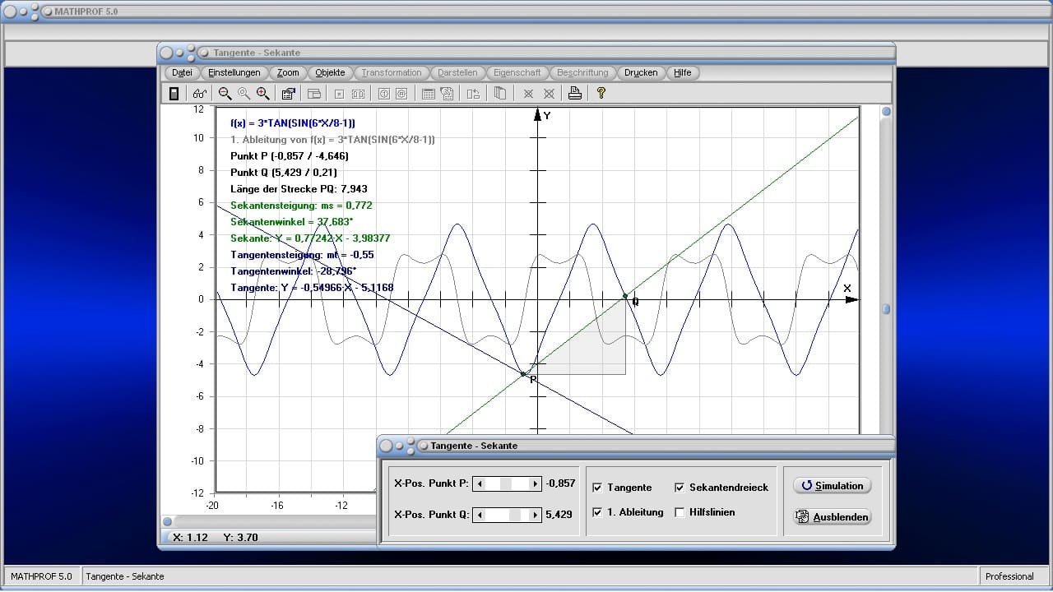
Task: Click the window layout icon after properties
Action: click(x=313, y=94)
